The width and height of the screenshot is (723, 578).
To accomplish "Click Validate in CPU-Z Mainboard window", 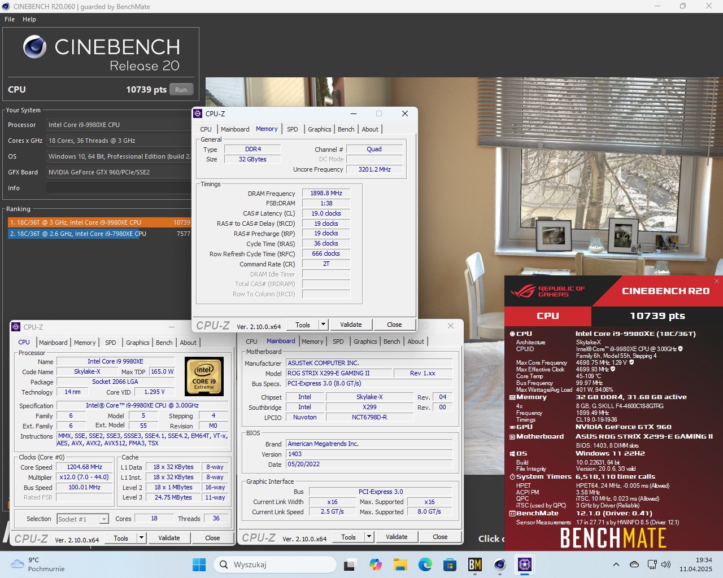I will 397,537.
